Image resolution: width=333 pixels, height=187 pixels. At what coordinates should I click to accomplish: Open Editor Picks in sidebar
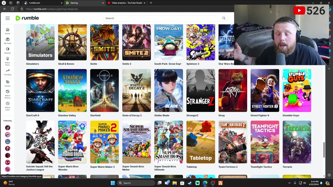click(8, 61)
